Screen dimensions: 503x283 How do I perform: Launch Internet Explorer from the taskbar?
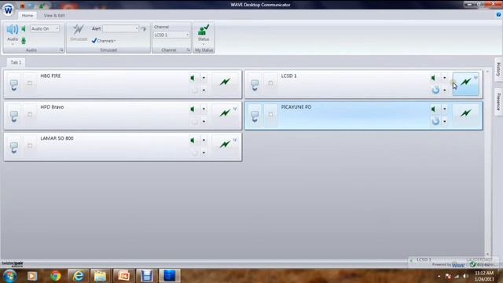click(x=79, y=276)
